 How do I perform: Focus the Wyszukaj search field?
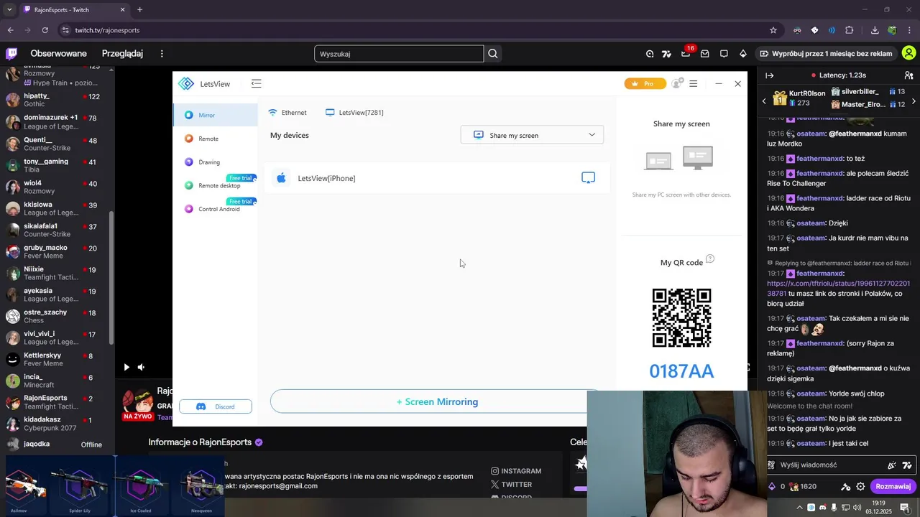(x=399, y=53)
